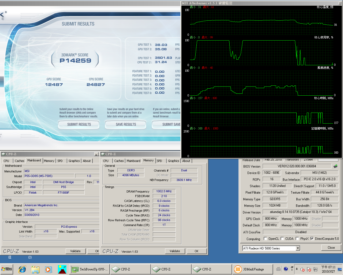Launch Windows Media Player from taskbar
Screen dimensions: 343x275
pyautogui.click(x=48, y=269)
